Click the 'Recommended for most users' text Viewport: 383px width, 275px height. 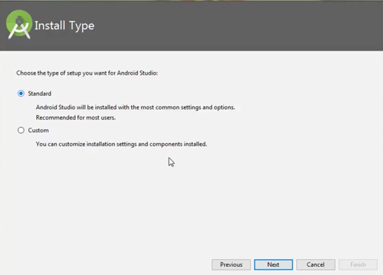(76, 118)
